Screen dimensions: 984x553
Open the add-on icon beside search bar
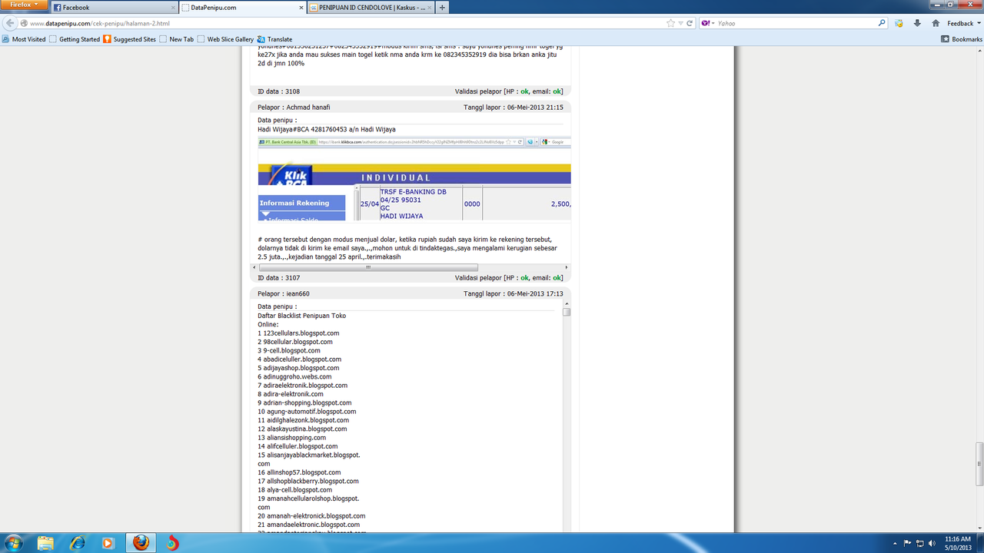point(899,23)
